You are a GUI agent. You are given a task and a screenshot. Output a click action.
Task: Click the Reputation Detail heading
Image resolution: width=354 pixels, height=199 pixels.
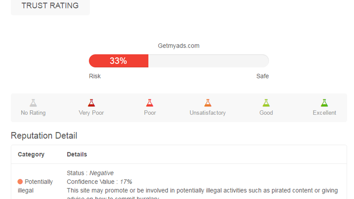(44, 136)
